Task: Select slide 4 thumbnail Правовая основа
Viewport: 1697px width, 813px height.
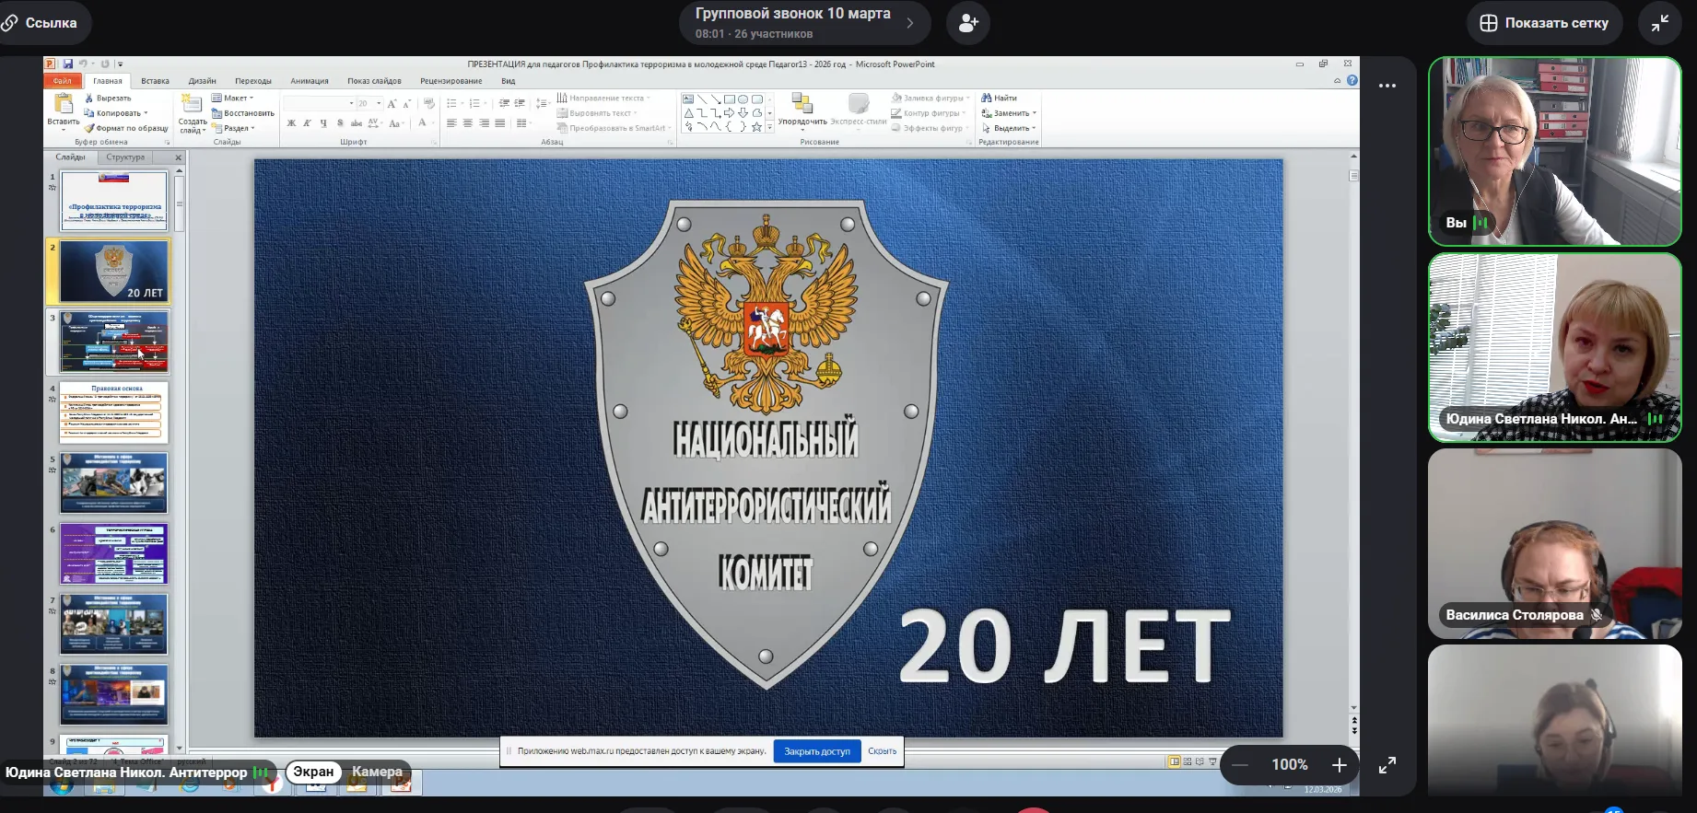Action: (114, 413)
